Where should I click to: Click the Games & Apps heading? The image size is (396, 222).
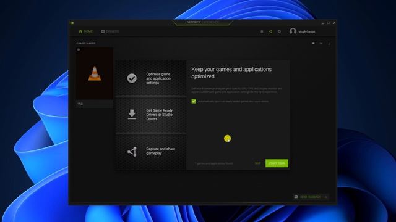pyautogui.click(x=86, y=43)
